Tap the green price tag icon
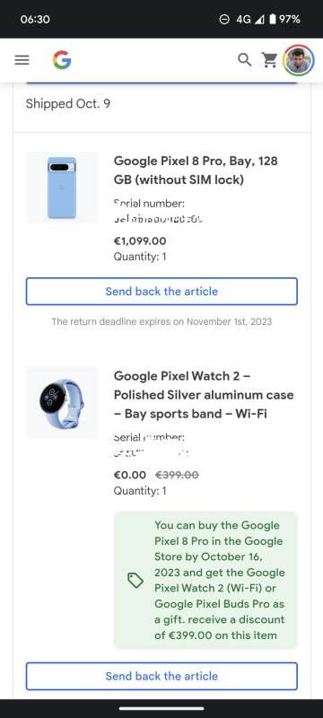This screenshot has height=718, width=323. (x=135, y=581)
